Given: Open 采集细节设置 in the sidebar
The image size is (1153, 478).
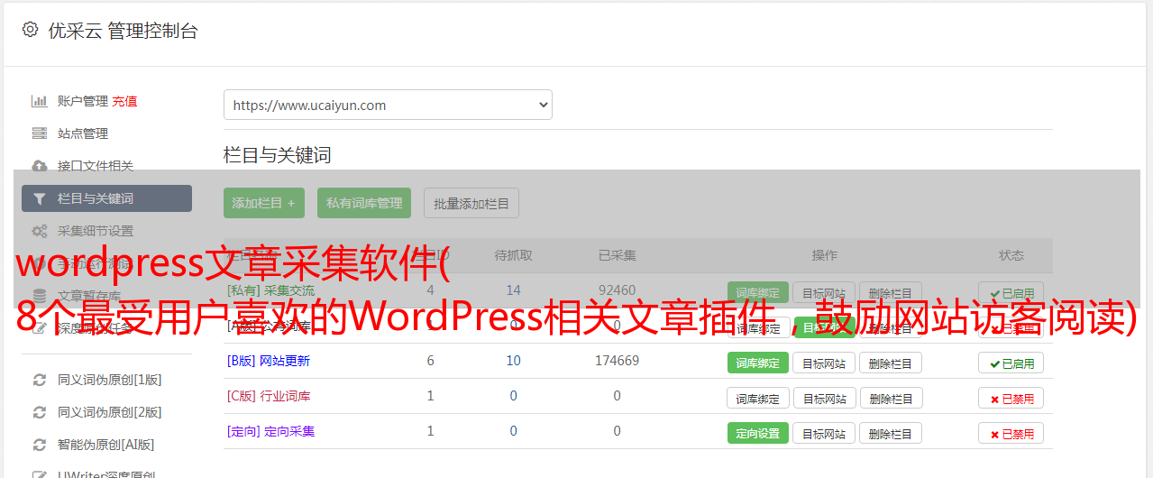Looking at the screenshot, I should click(x=96, y=231).
